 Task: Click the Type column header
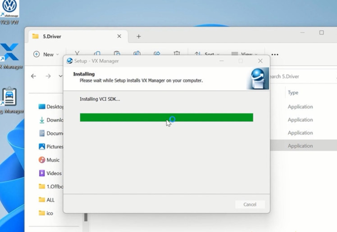[x=293, y=92]
